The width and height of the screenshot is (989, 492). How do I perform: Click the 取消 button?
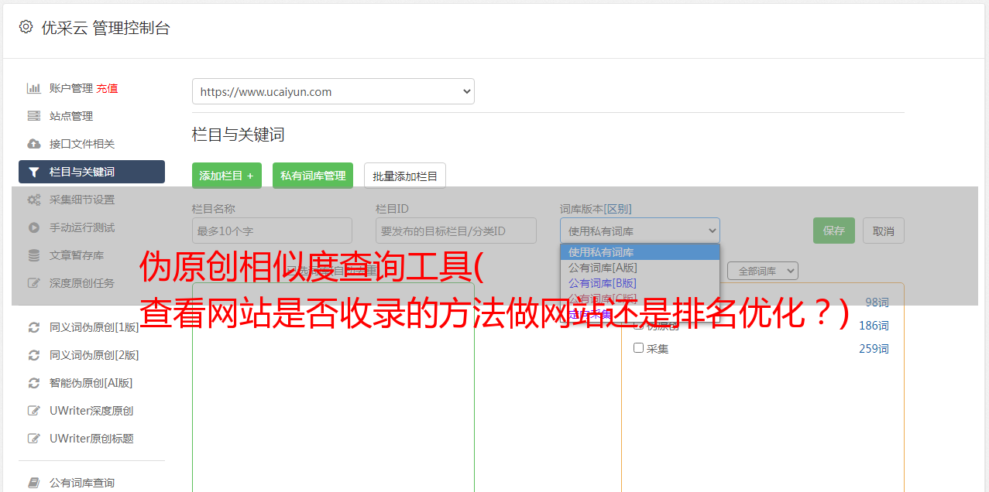tap(884, 231)
